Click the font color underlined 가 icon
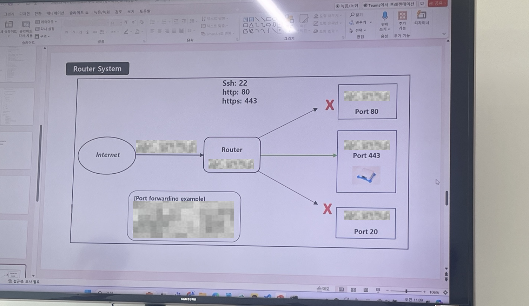The height and width of the screenshot is (306, 529). coord(138,32)
